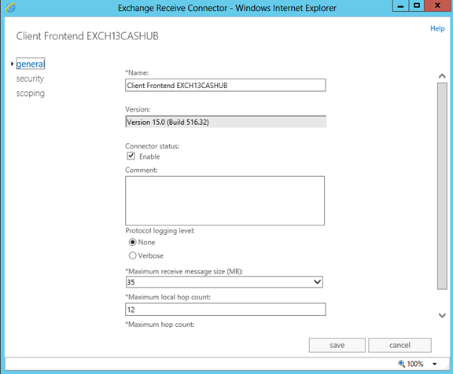Click the 100% zoom level text
453x374 pixels.
coord(415,364)
